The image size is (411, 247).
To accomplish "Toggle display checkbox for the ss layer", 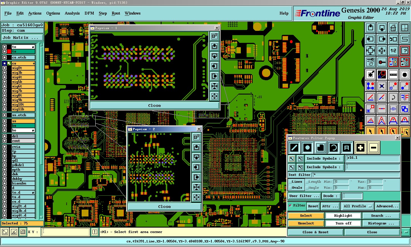I will (5, 121).
